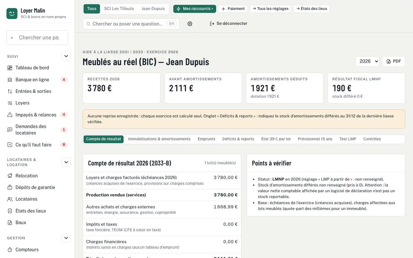Go to États des lieux shortcut button
The width and height of the screenshot is (413, 258).
pos(312,9)
